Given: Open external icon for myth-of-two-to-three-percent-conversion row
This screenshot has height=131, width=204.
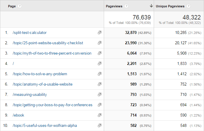Looking at the screenshot, I should tap(100, 53).
